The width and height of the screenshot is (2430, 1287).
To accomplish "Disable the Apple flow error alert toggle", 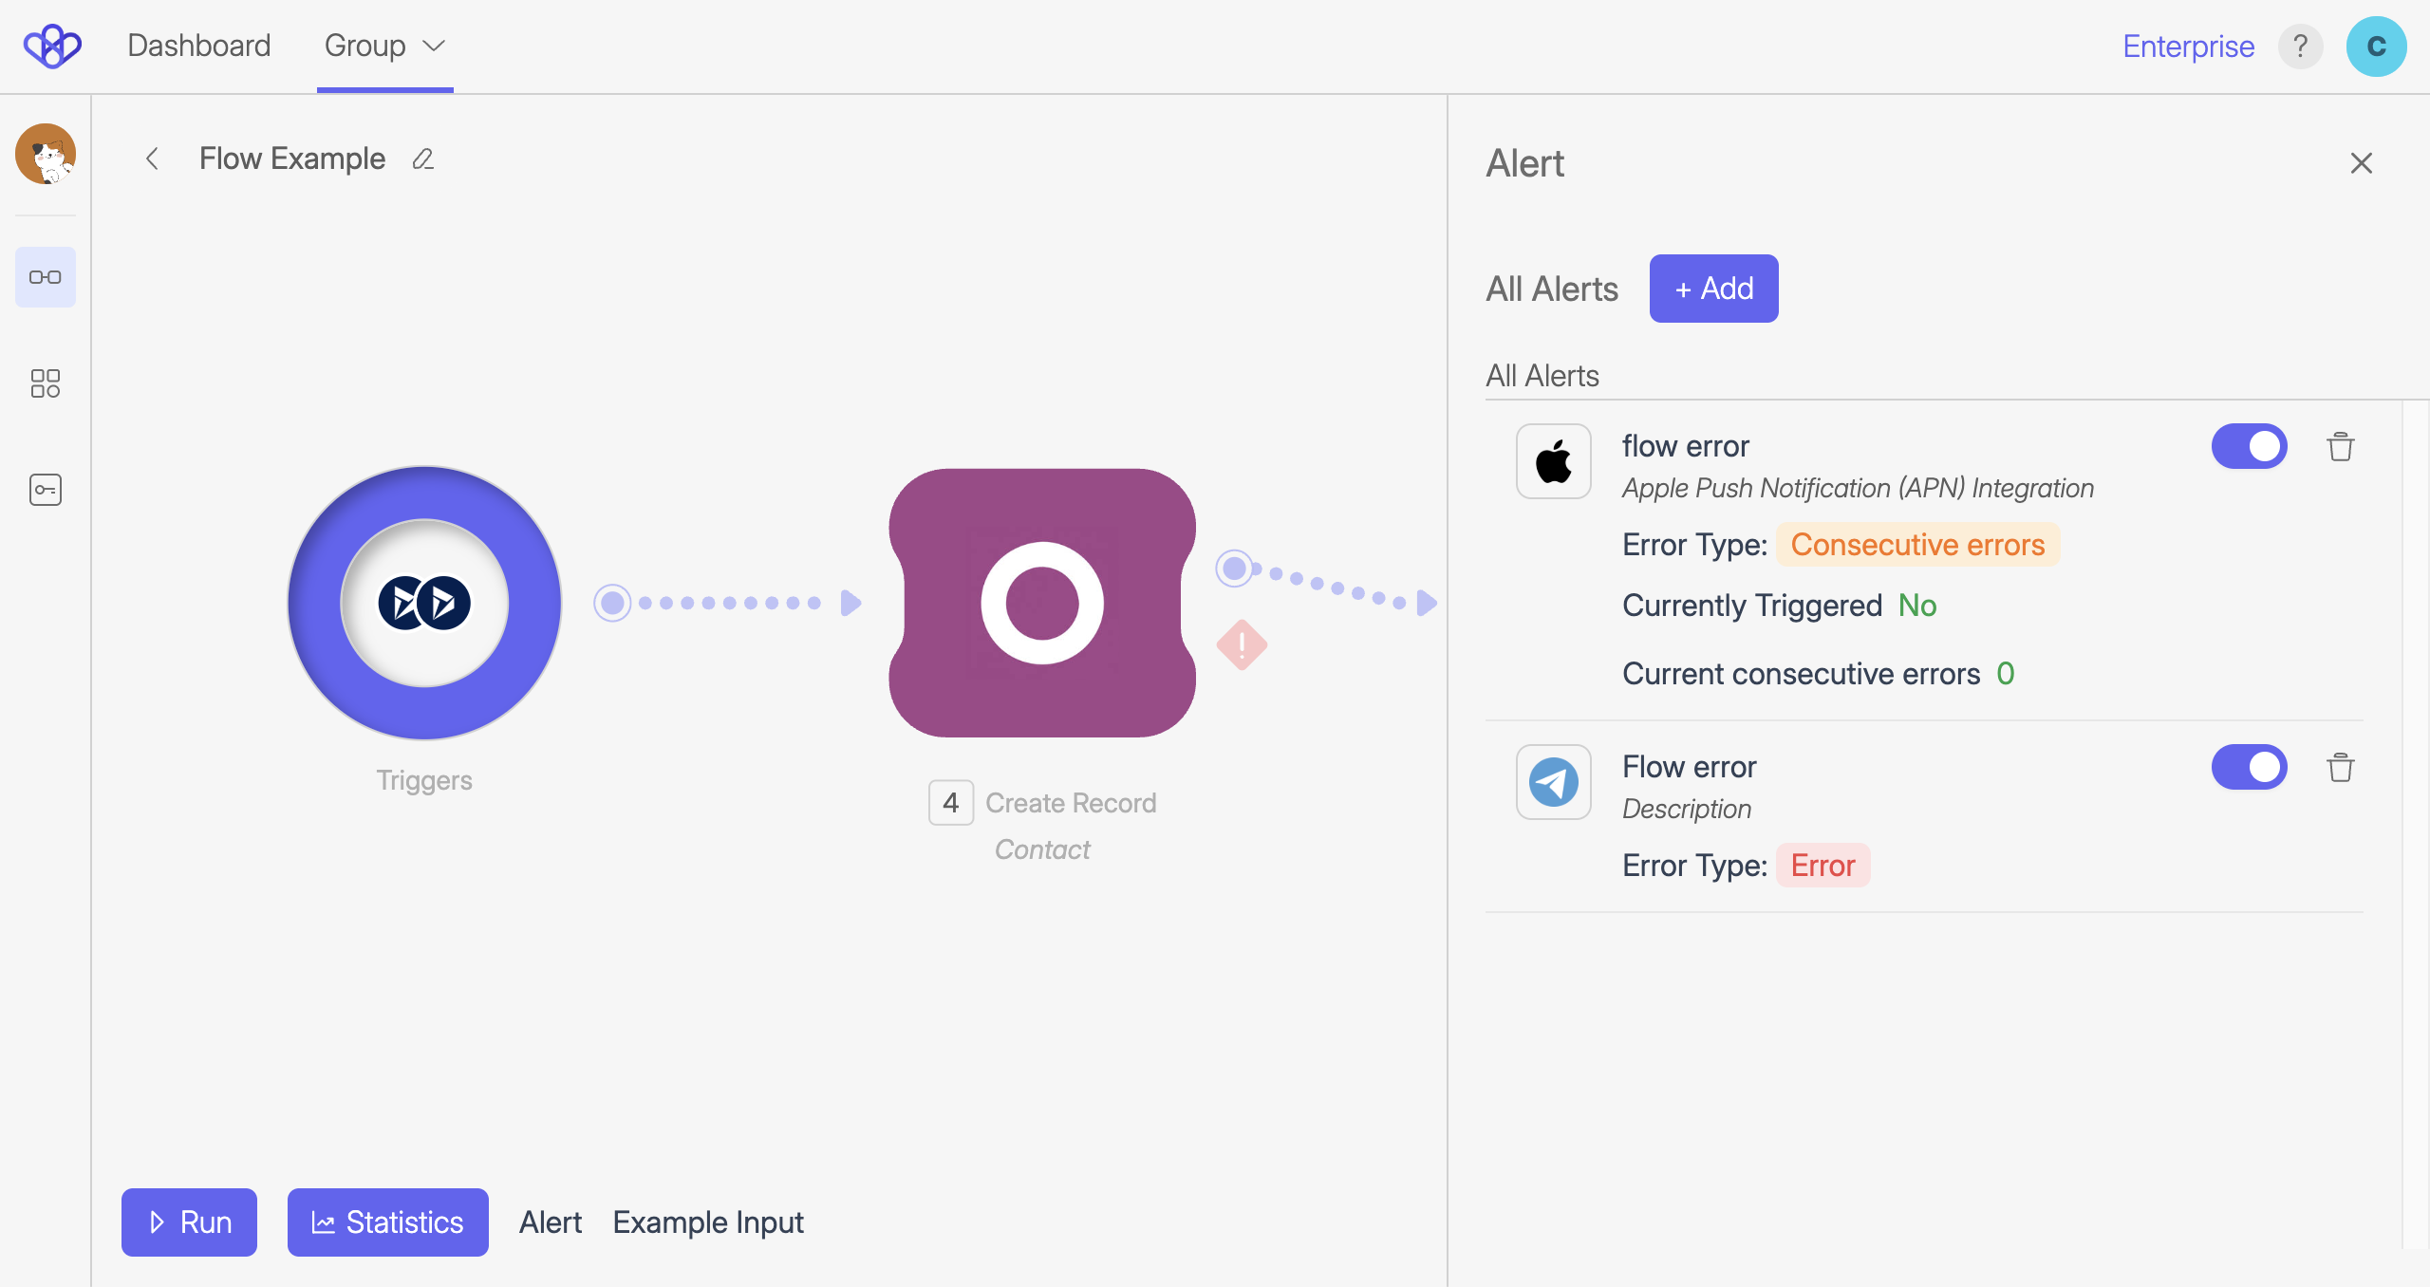I will pyautogui.click(x=2249, y=446).
